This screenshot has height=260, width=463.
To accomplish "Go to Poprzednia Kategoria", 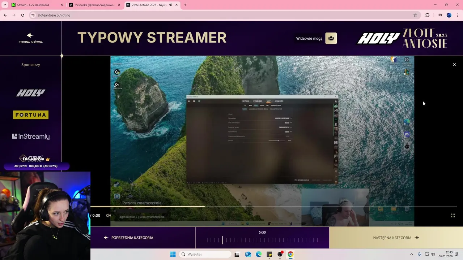I will tap(128, 238).
